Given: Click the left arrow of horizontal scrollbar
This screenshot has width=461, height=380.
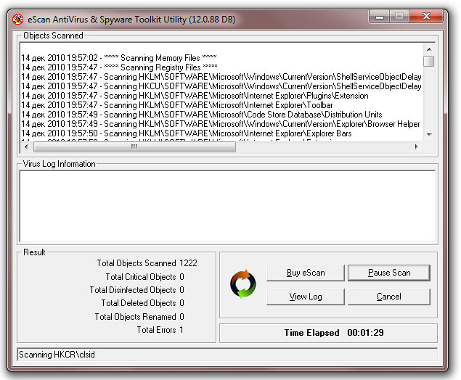Looking at the screenshot, I should 26,146.
